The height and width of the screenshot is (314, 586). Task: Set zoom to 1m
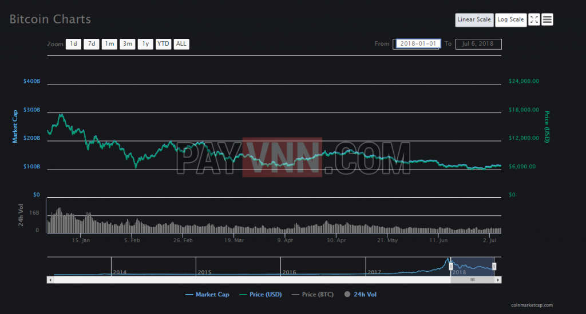tap(109, 44)
